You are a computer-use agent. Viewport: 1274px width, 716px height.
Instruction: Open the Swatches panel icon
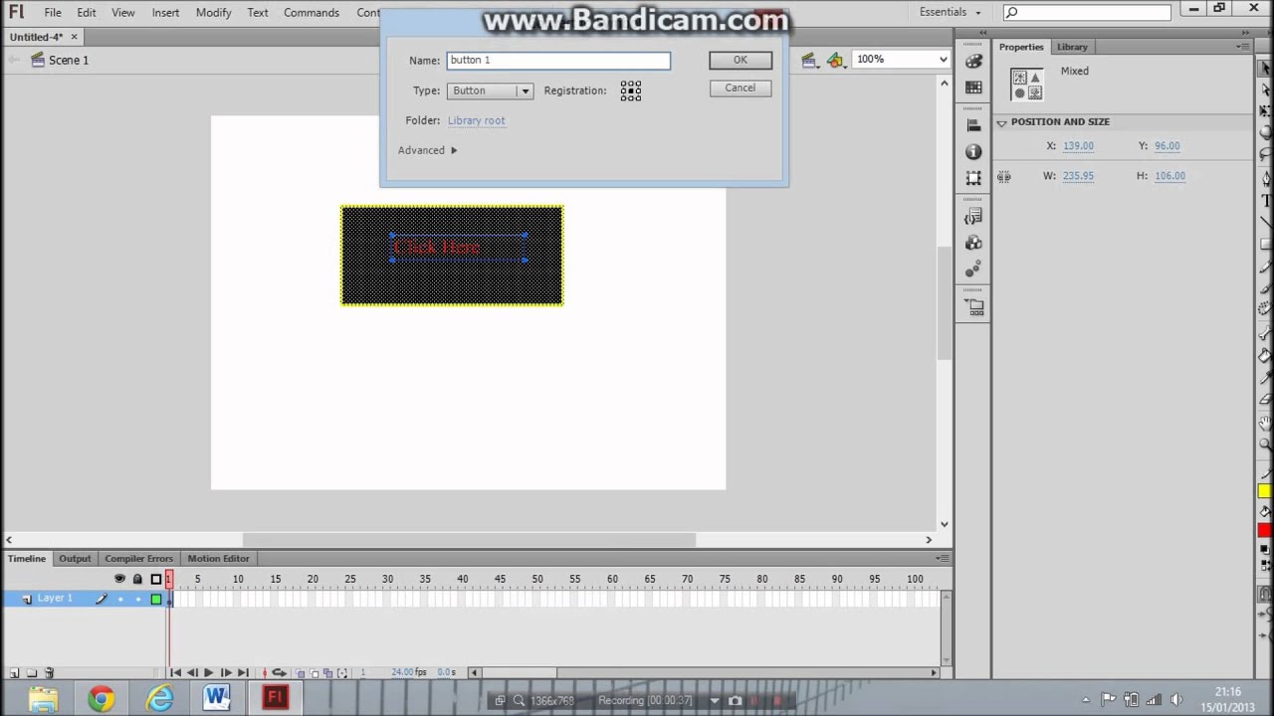(973, 88)
